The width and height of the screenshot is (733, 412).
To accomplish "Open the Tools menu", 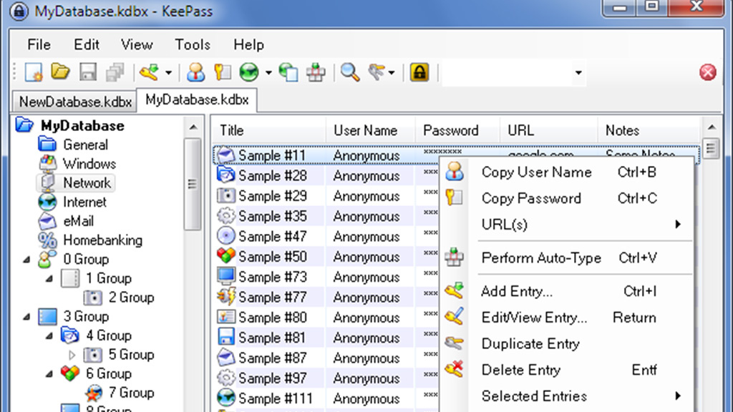I will click(x=192, y=44).
